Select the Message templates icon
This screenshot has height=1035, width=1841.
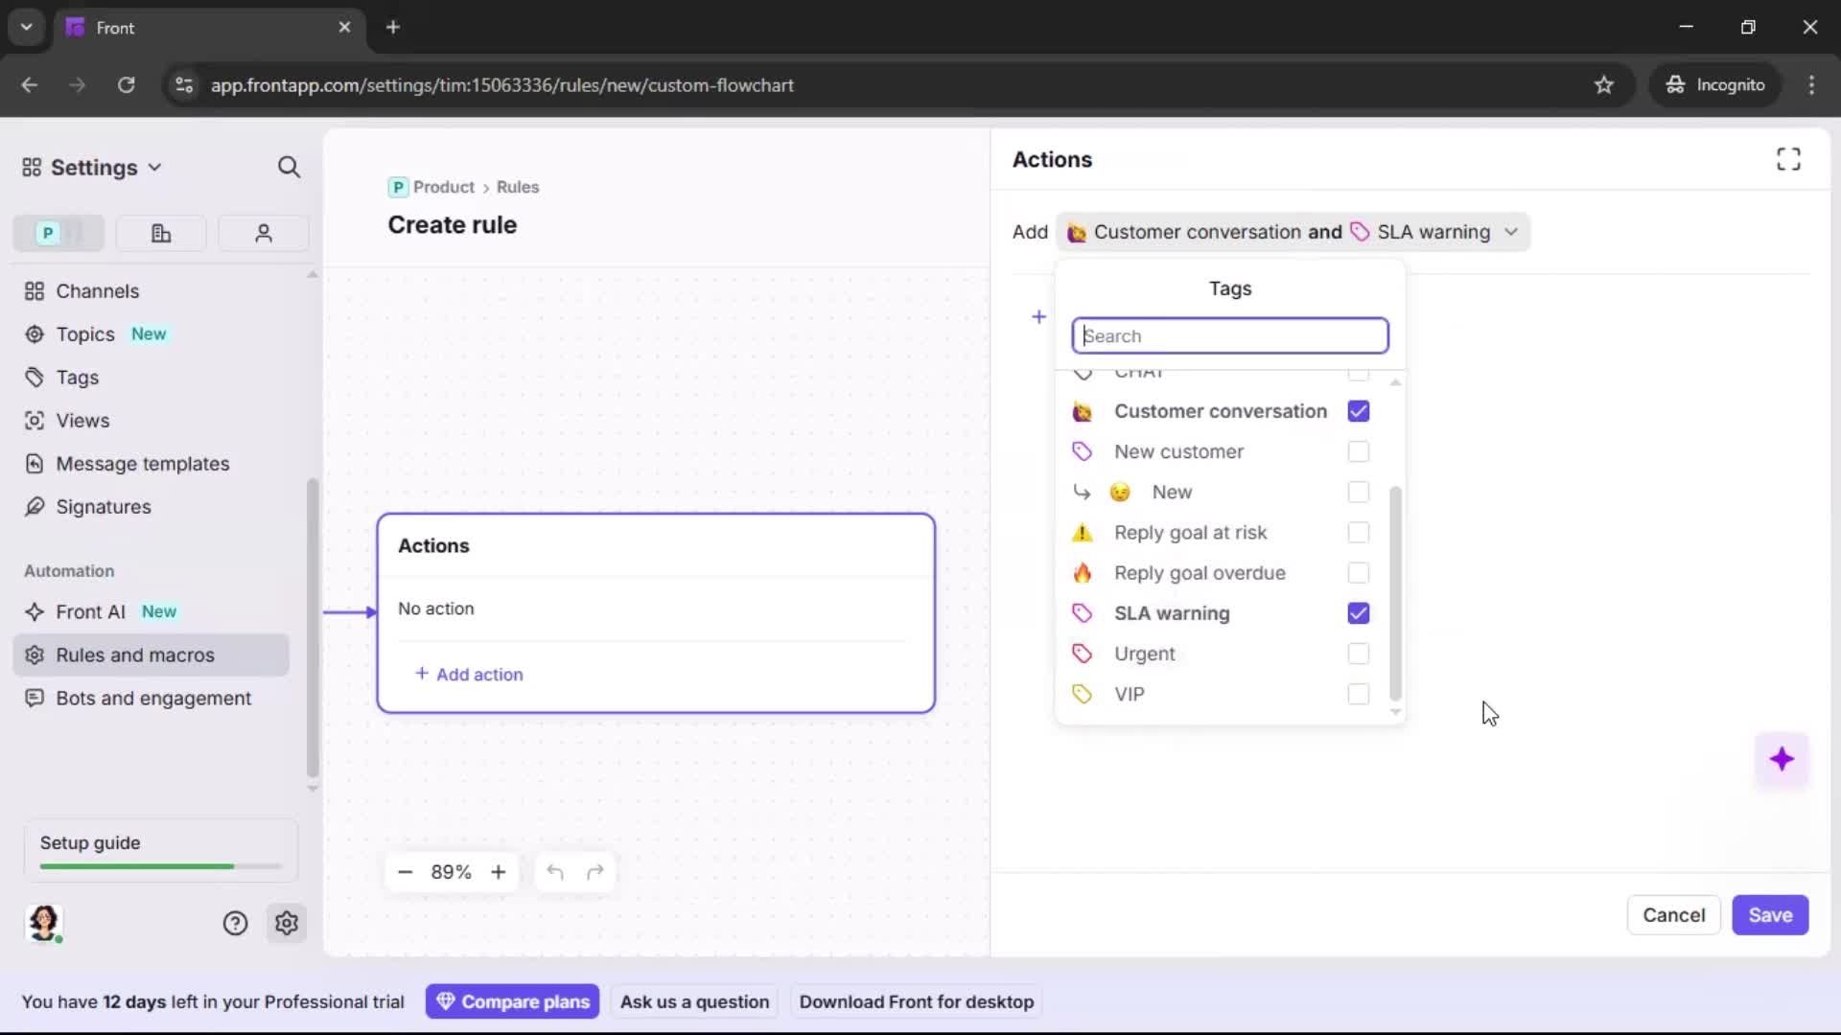tap(35, 464)
